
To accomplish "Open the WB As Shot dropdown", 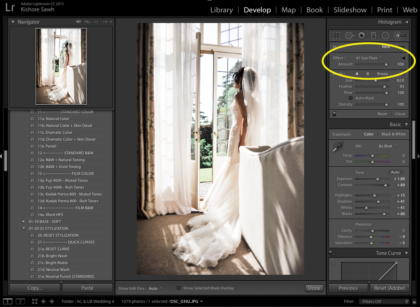I will [x=387, y=146].
